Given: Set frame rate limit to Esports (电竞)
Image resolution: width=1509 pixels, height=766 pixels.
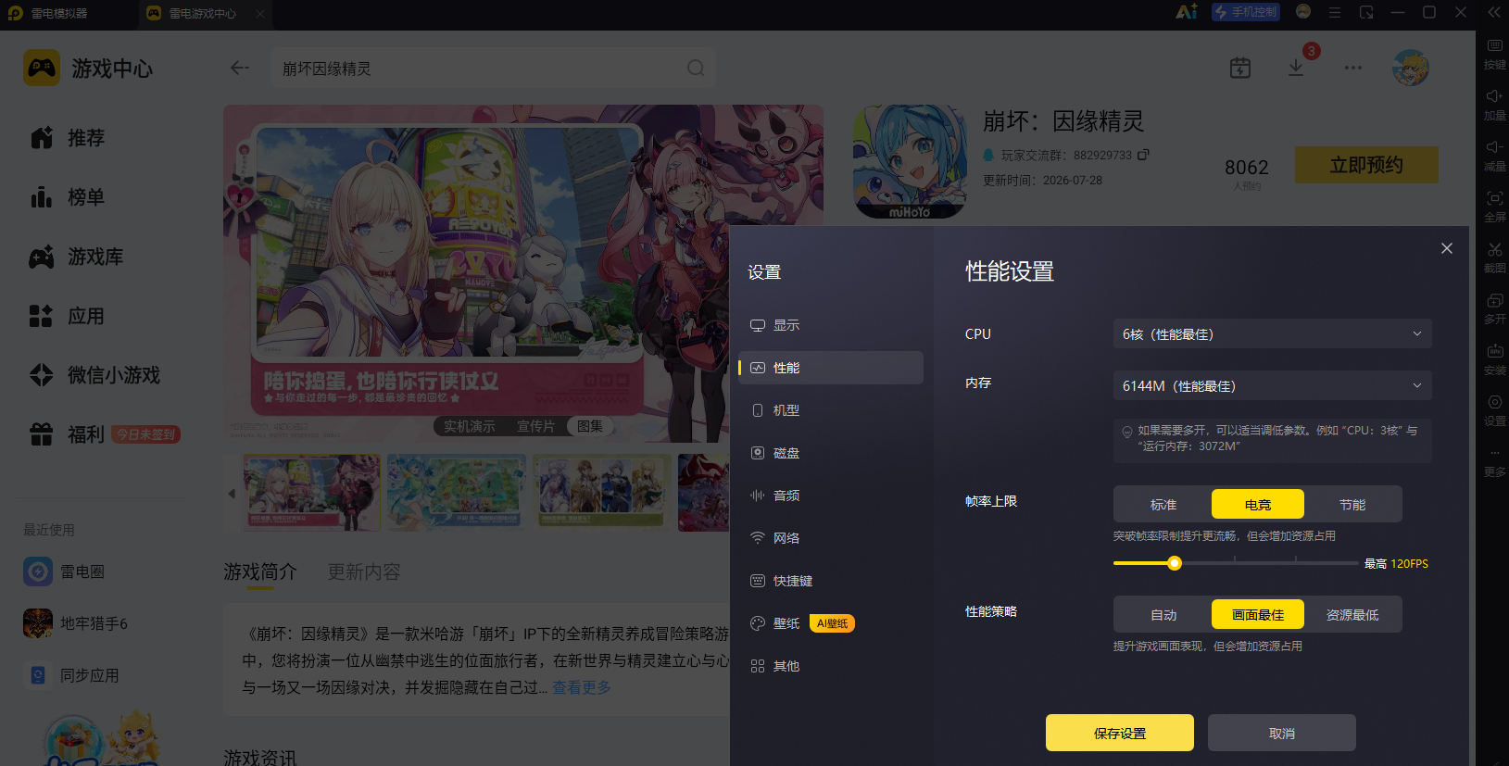Looking at the screenshot, I should pos(1258,505).
